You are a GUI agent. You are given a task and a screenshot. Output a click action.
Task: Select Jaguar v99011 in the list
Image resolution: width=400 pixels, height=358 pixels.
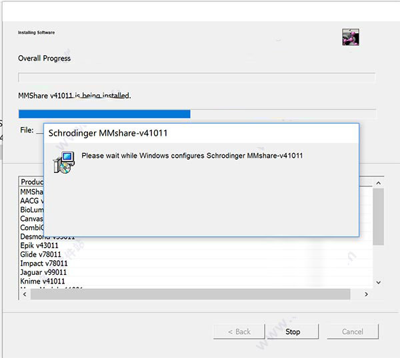(x=43, y=272)
